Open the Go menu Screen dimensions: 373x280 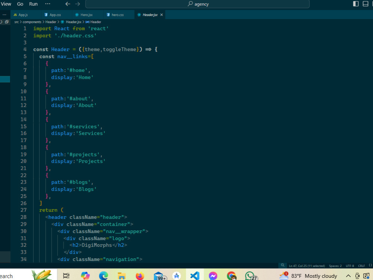[x=20, y=4]
